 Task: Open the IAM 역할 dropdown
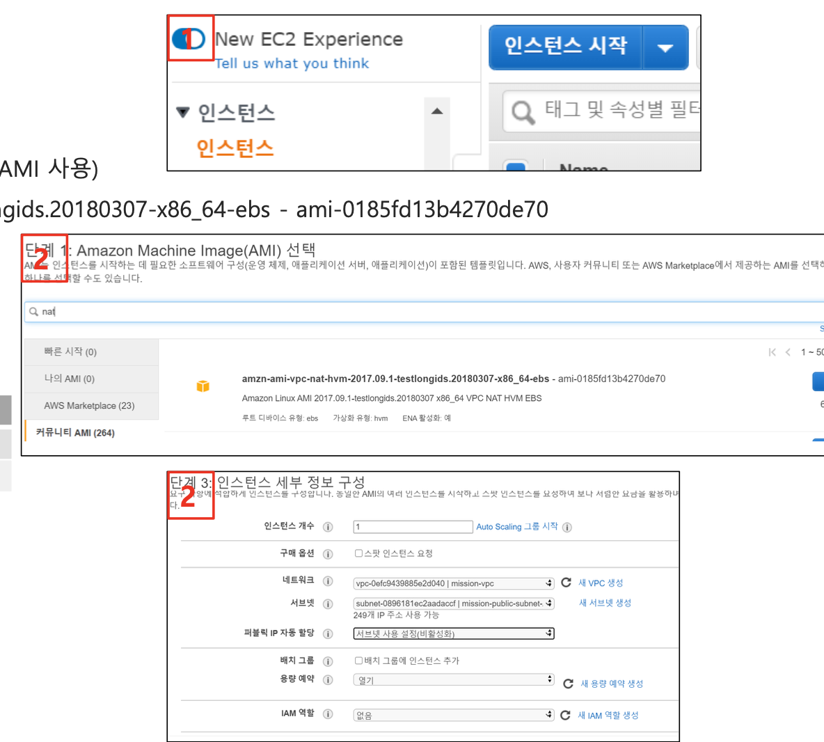coord(454,715)
